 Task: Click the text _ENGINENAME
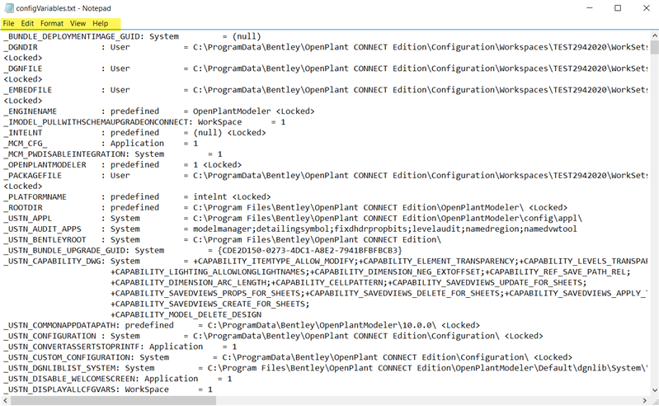tap(31, 111)
